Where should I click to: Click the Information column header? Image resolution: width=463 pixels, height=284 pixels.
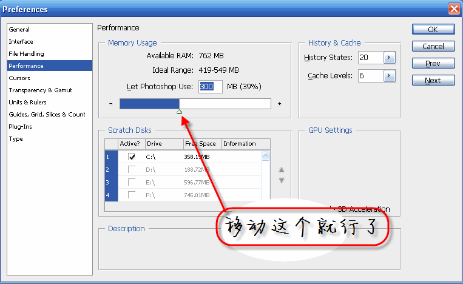pyautogui.click(x=246, y=144)
